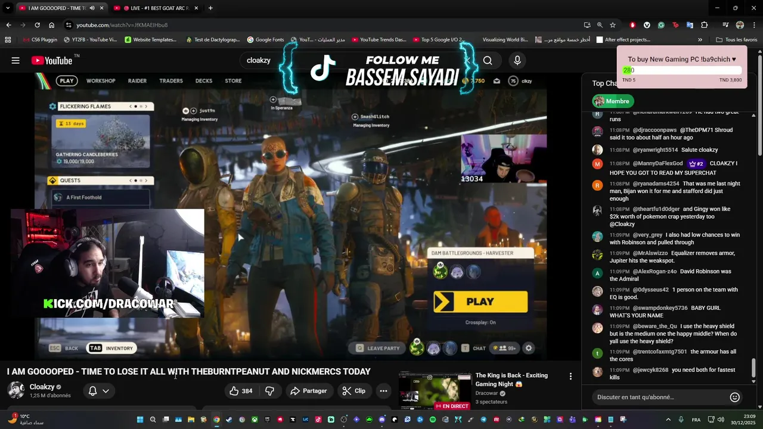Open the Cloakzy channel name link
This screenshot has height=429, width=763.
42,387
